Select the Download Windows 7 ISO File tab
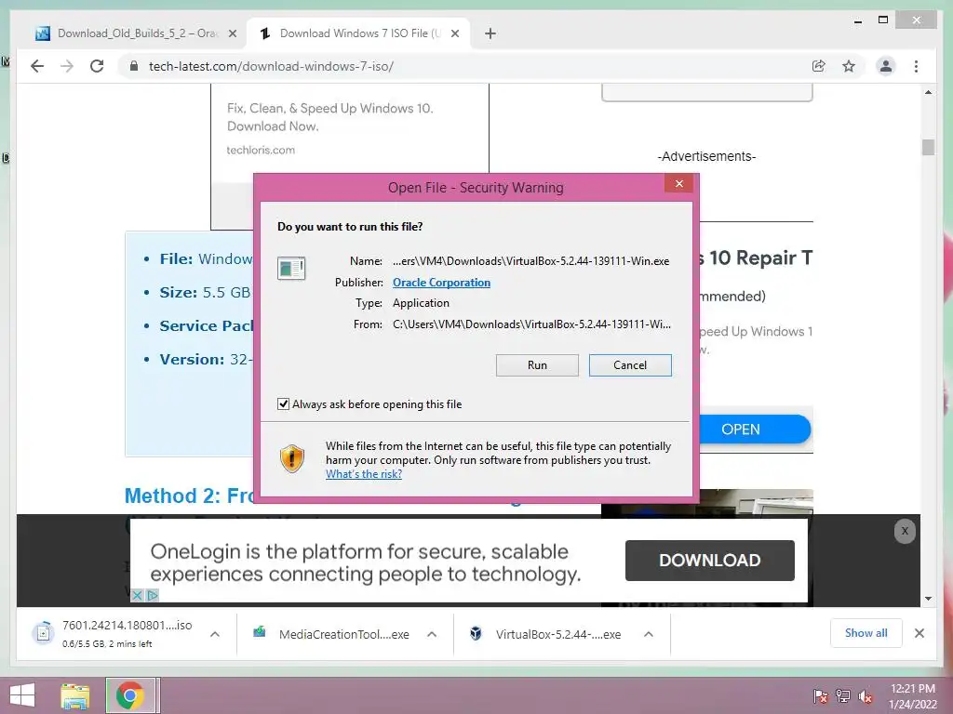The width and height of the screenshot is (953, 714). pyautogui.click(x=360, y=33)
